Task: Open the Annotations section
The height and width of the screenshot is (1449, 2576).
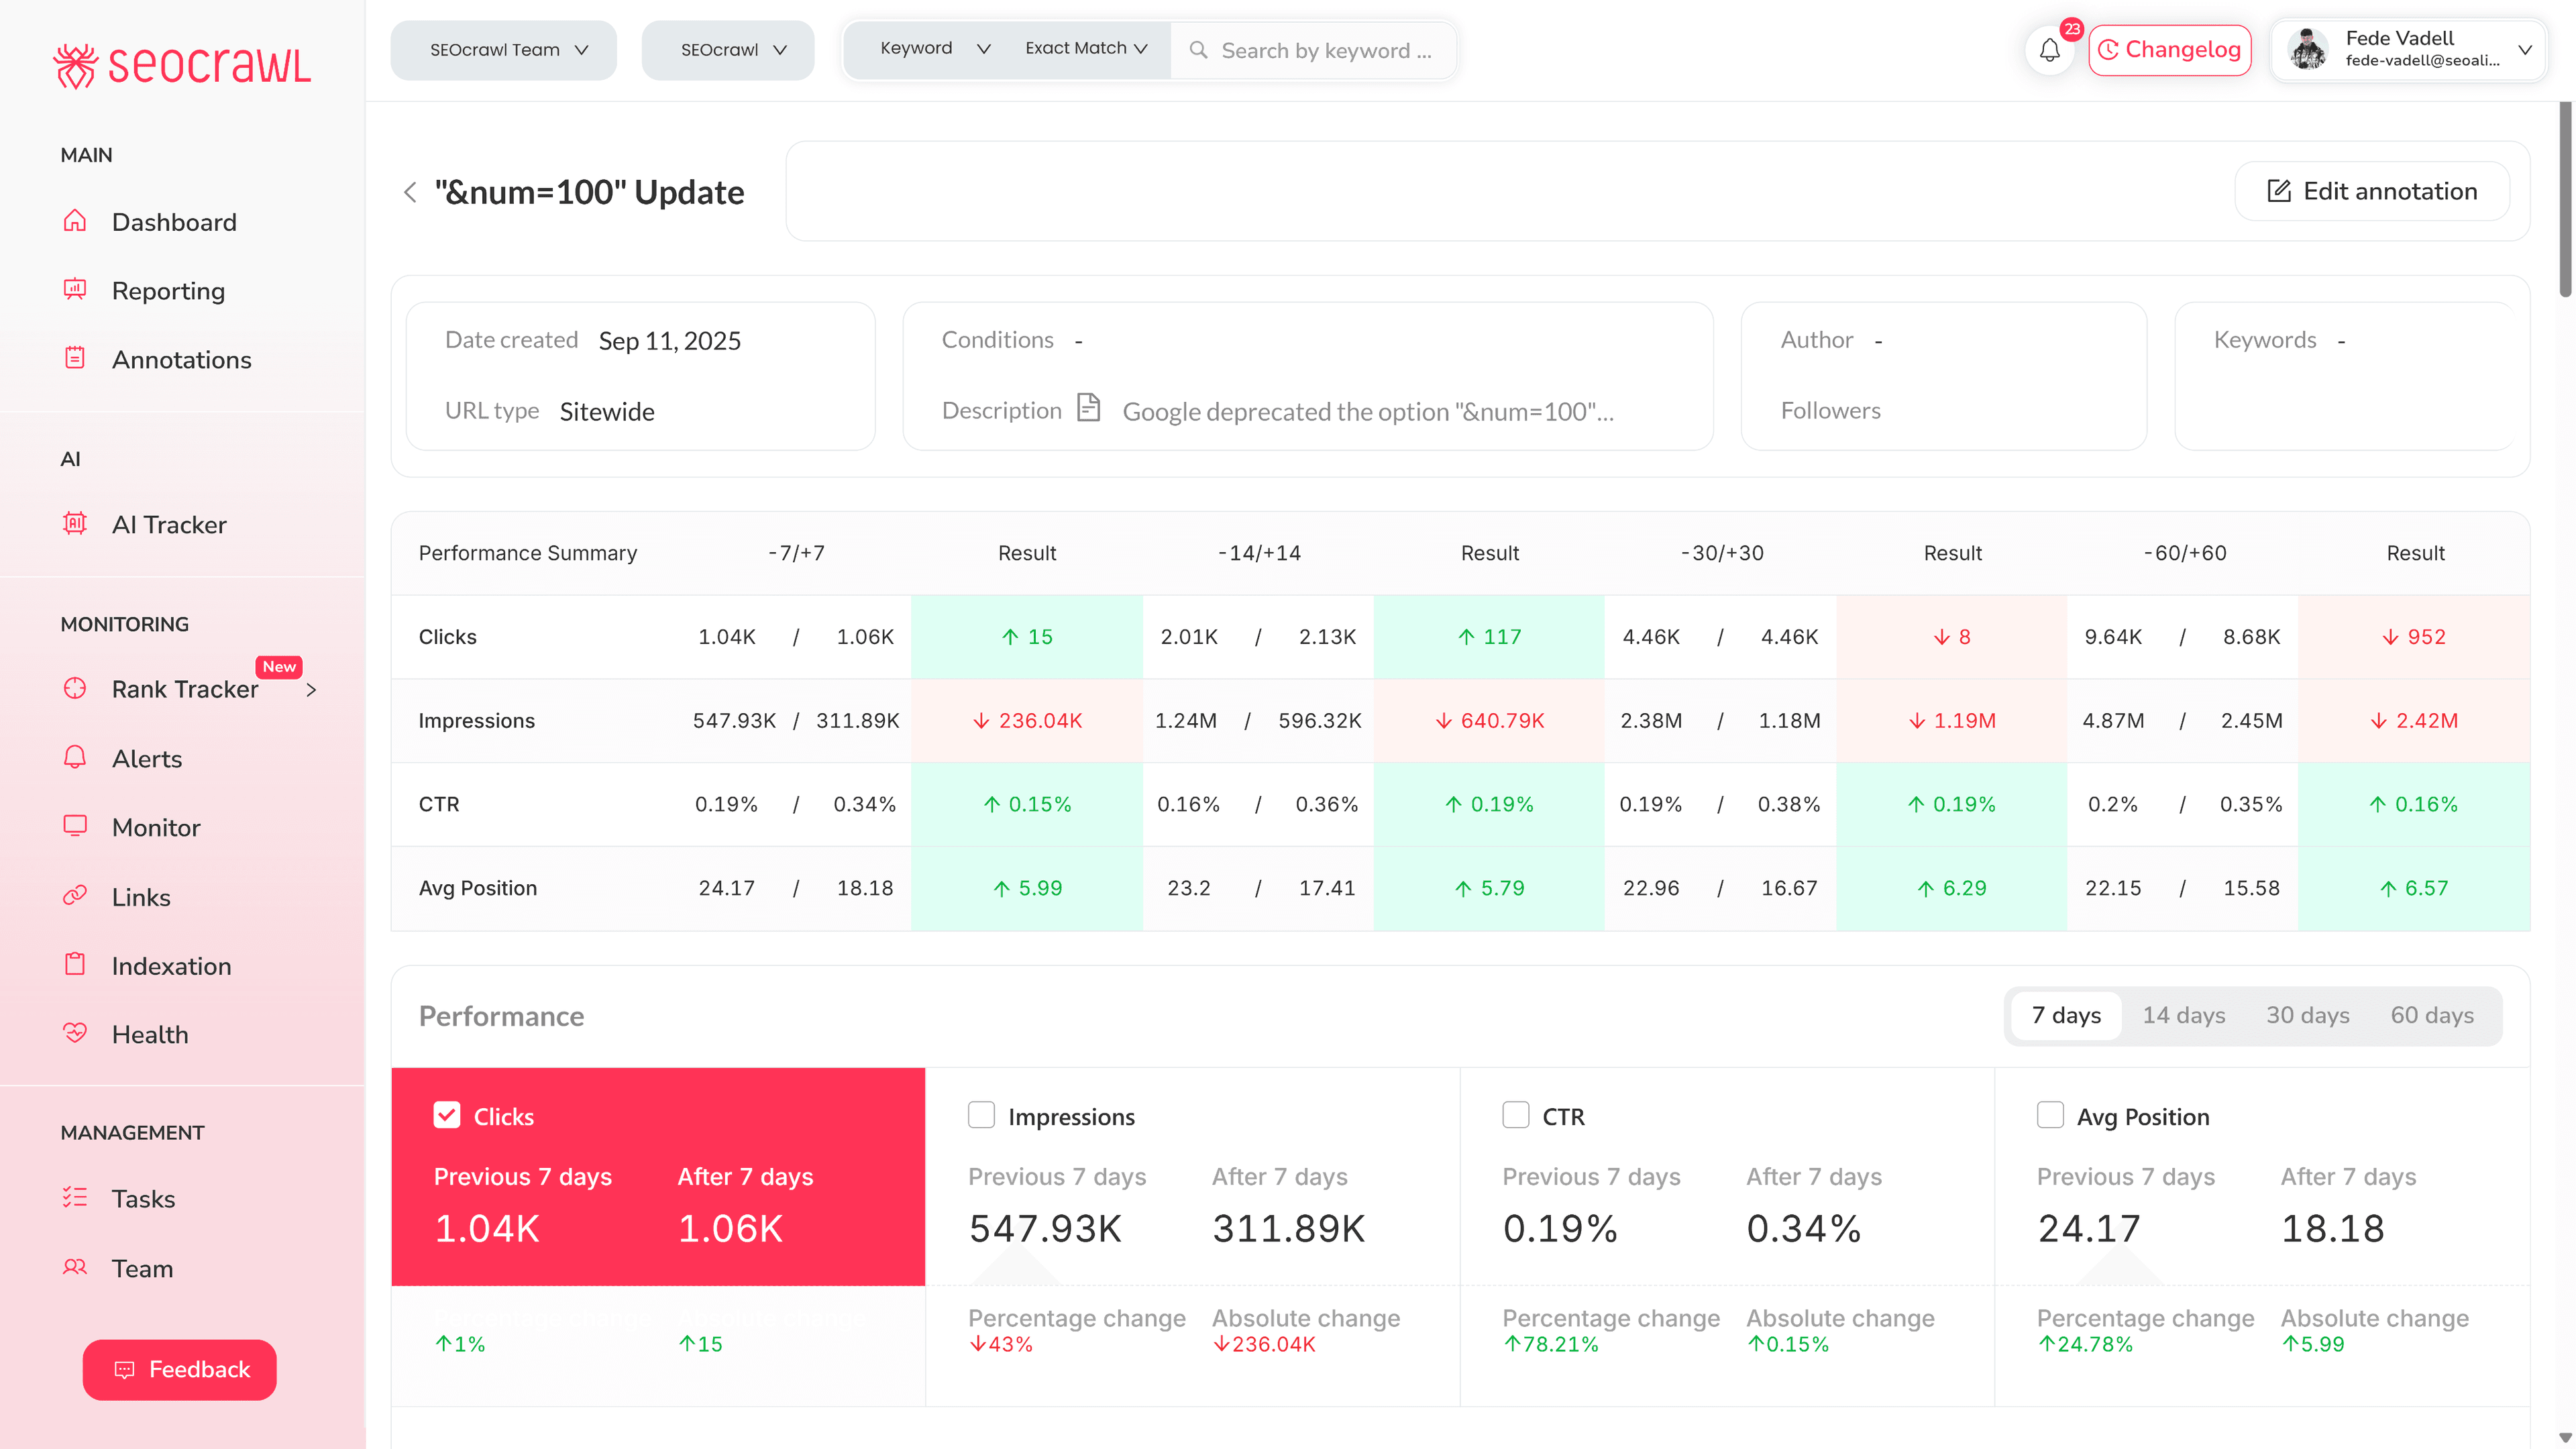Action: click(x=182, y=359)
